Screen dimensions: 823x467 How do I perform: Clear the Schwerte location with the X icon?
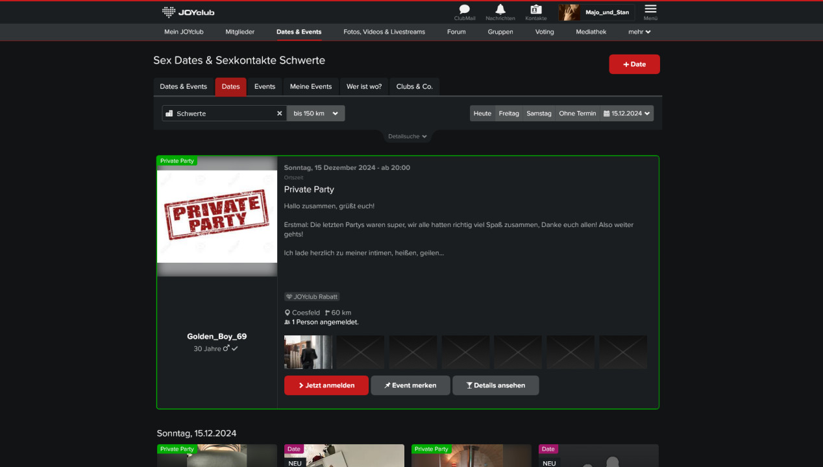point(279,113)
